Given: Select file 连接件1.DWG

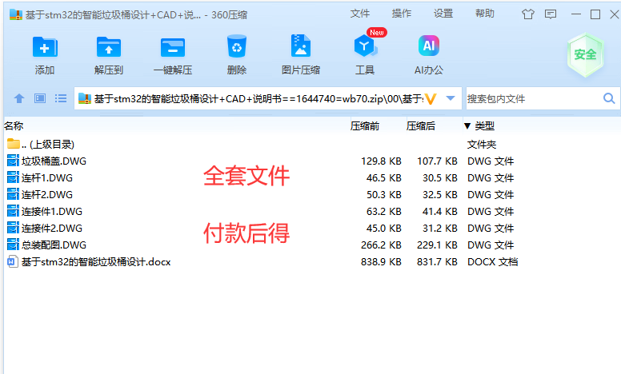Looking at the screenshot, I should coord(52,212).
